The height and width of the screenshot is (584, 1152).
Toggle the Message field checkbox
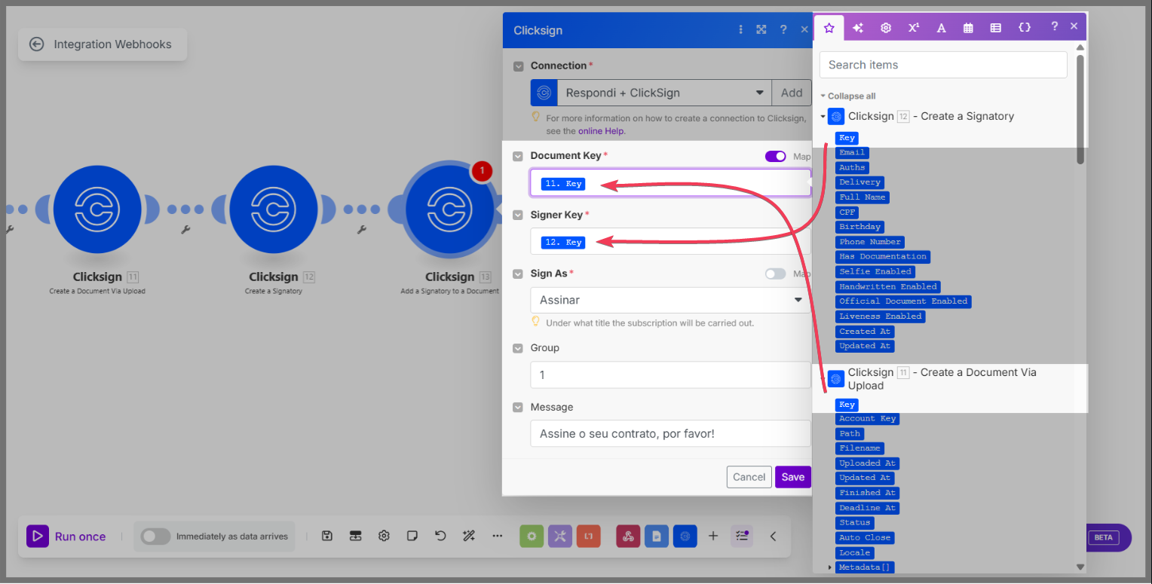click(518, 407)
